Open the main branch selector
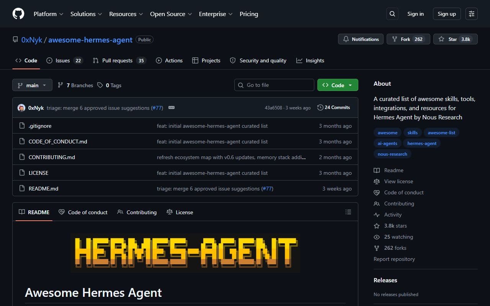 click(32, 85)
